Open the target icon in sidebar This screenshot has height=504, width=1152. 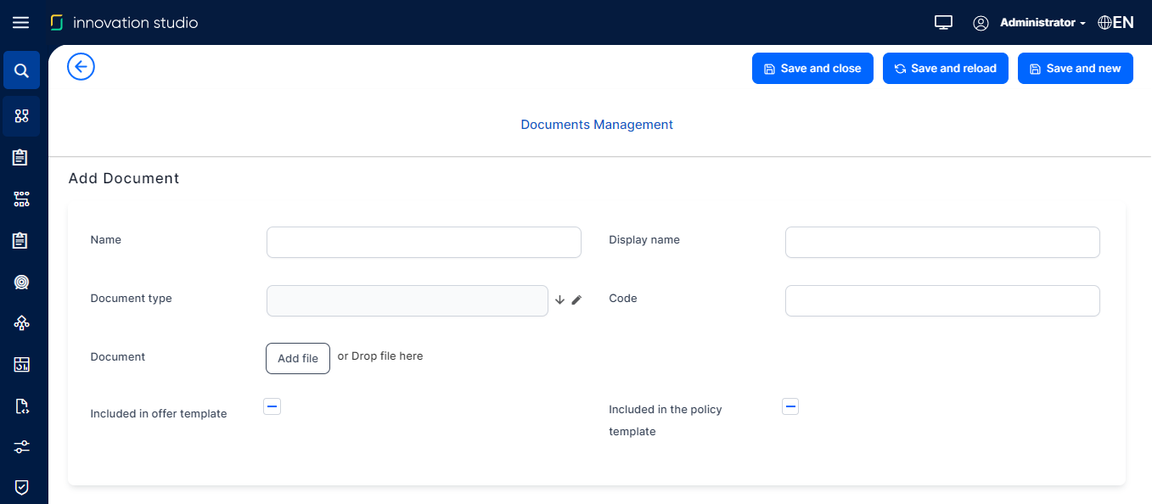[22, 282]
